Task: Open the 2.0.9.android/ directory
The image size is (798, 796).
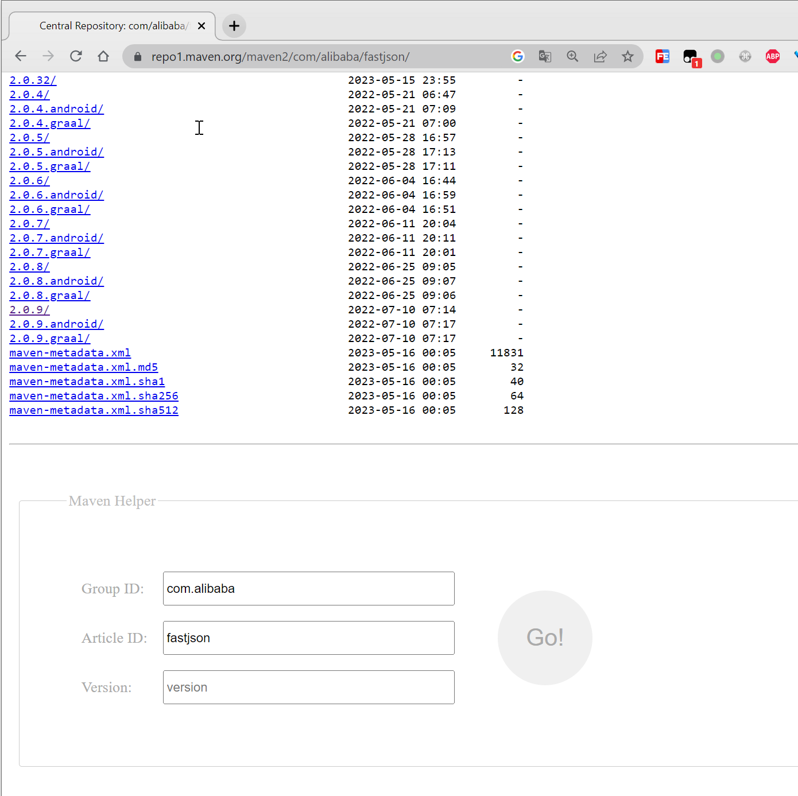Action: click(x=56, y=324)
